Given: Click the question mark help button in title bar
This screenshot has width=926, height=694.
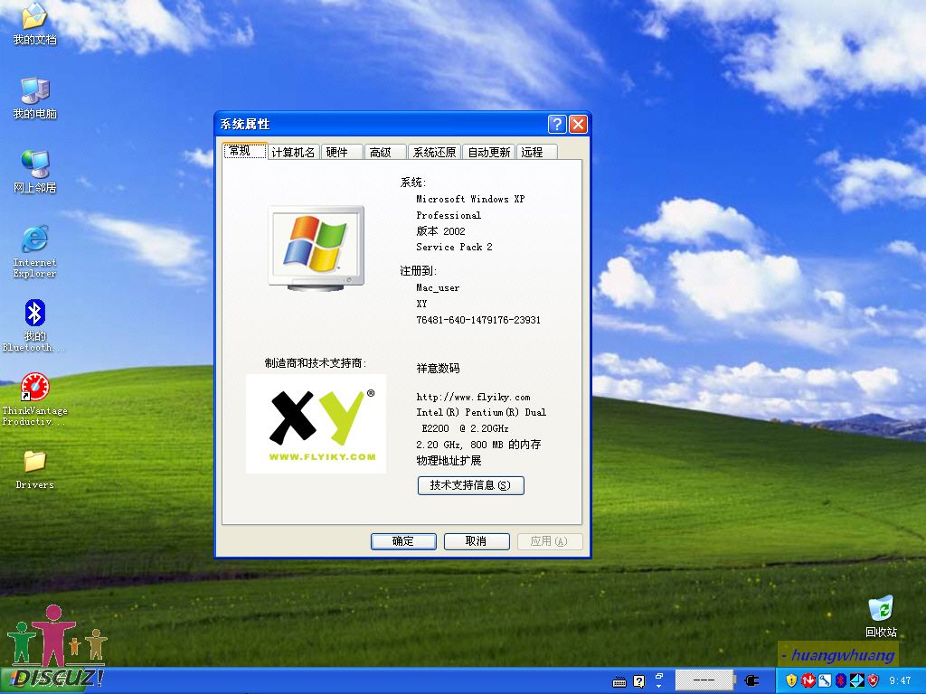Looking at the screenshot, I should pos(557,124).
